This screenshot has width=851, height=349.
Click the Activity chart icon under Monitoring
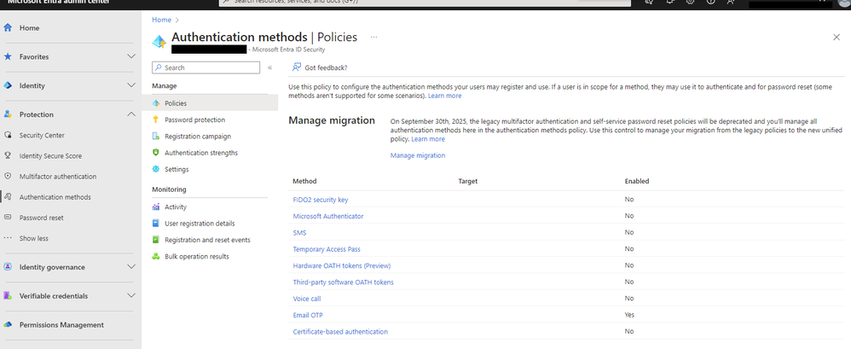pos(156,206)
